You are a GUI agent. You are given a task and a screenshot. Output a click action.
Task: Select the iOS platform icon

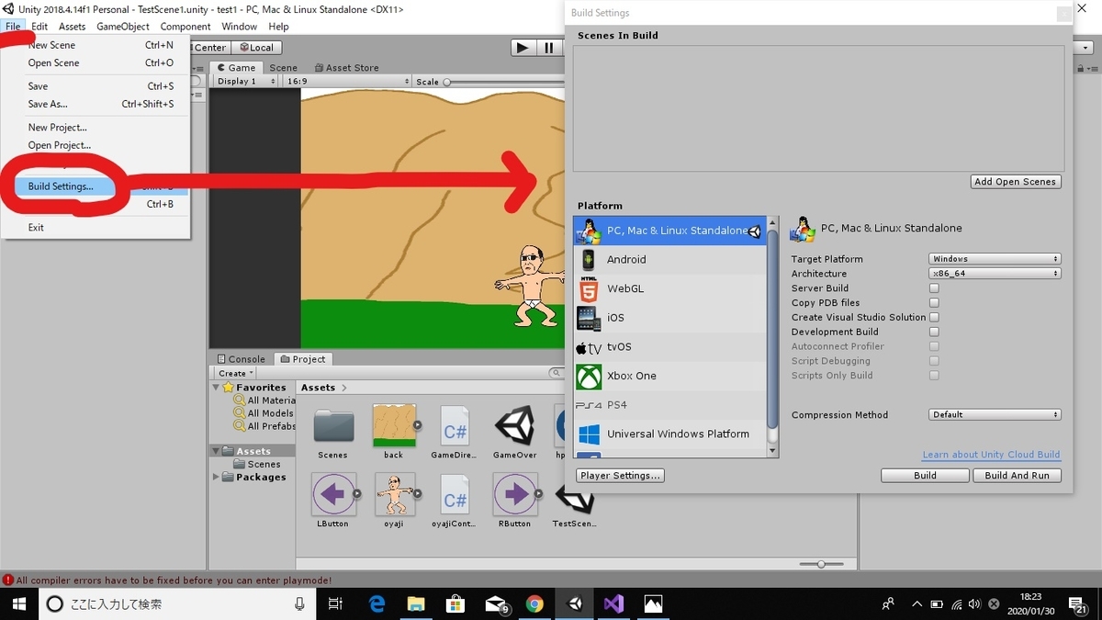tap(588, 318)
